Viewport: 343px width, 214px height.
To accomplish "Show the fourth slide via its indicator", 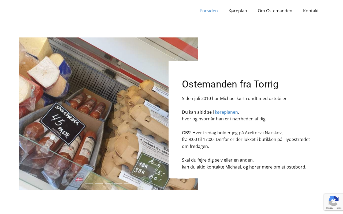I will (x=118, y=184).
